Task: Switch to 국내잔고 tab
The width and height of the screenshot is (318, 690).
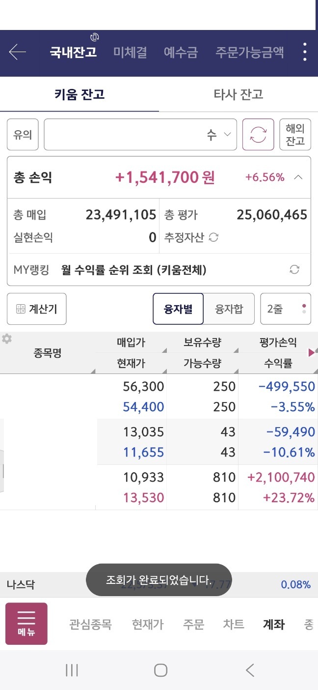Action: (73, 53)
